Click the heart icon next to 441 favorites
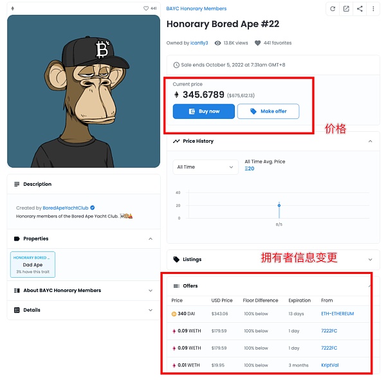 click(x=257, y=43)
